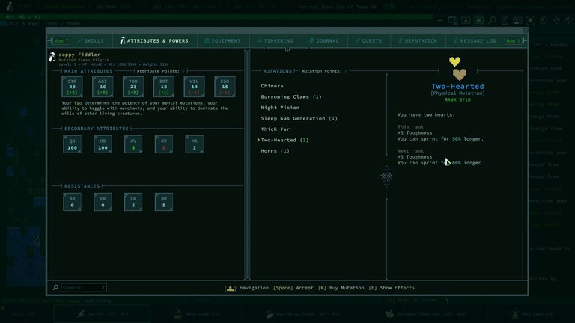Choose Sleep Gas Generation mutation
Image resolution: width=575 pixels, height=323 pixels.
299,118
